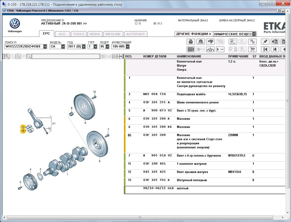The image size is (291, 222).
Task: Switch to the AUTOPART tab
Action: point(135,34)
